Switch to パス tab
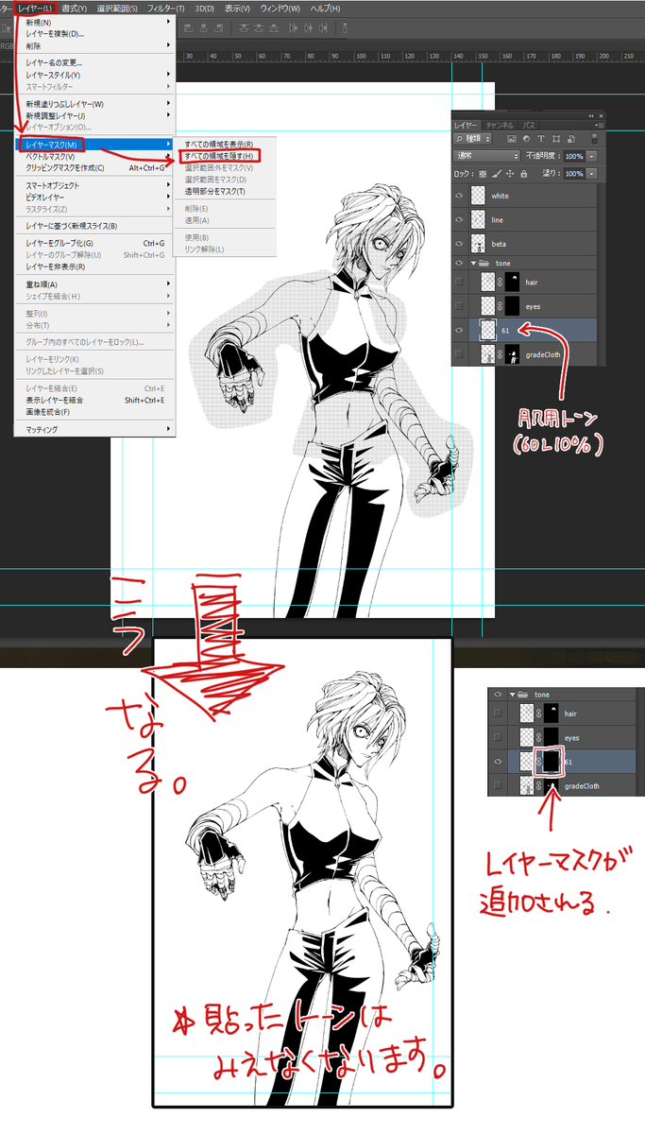Image resolution: width=645 pixels, height=1134 pixels. point(529,125)
